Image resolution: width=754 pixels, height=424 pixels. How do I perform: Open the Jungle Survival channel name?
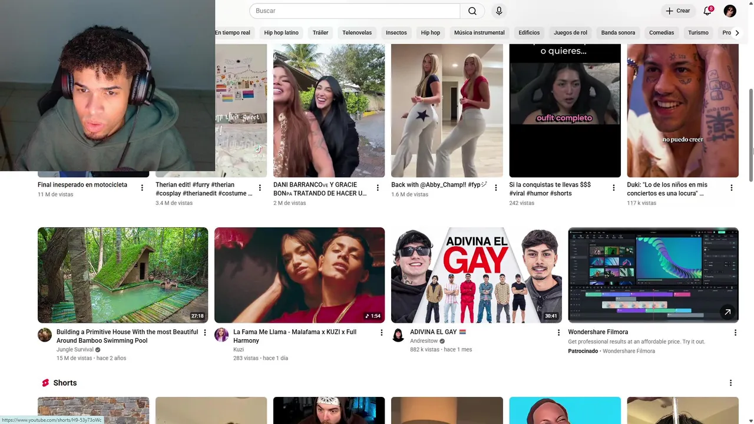pos(75,349)
